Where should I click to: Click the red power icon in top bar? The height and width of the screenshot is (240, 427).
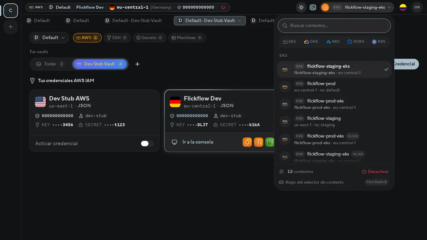pos(223,7)
